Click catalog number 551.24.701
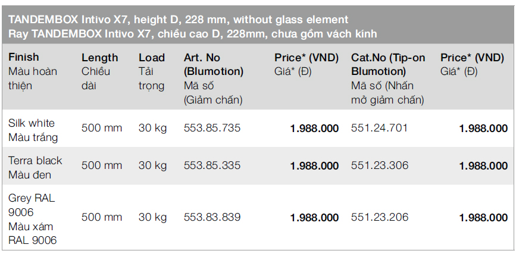The width and height of the screenshot is (516, 257). (380, 128)
